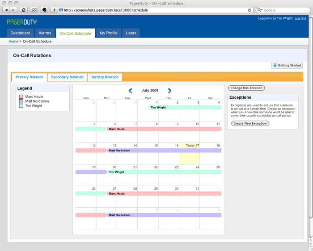Click Marc Houle's red legend swatch
Image resolution: width=313 pixels, height=251 pixels.
tap(21, 96)
